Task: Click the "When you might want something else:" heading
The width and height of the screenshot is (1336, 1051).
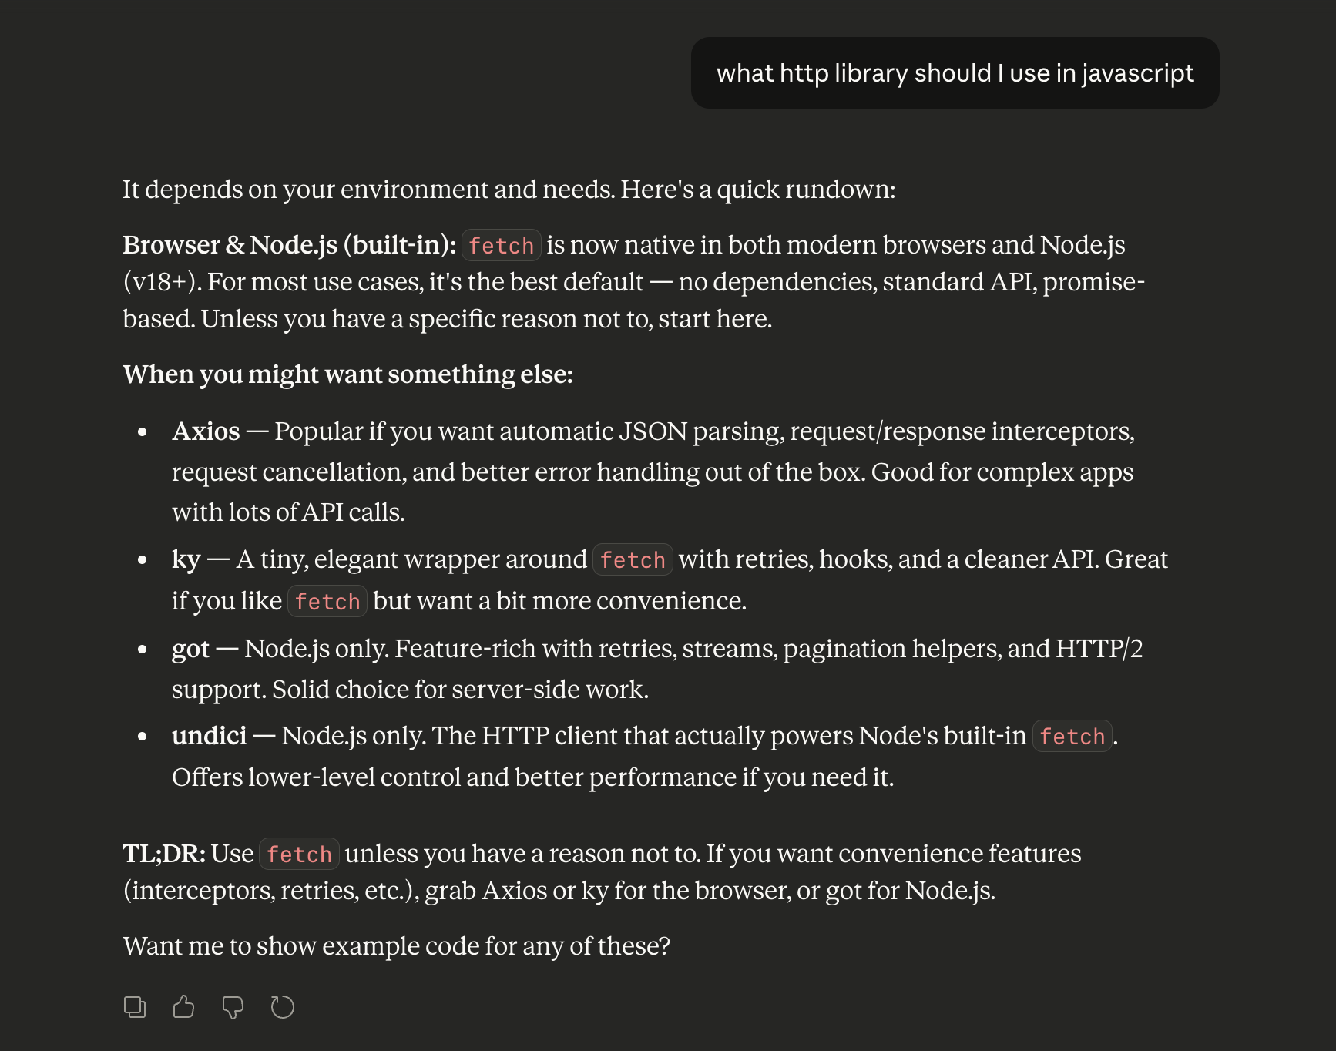Action: pos(347,374)
